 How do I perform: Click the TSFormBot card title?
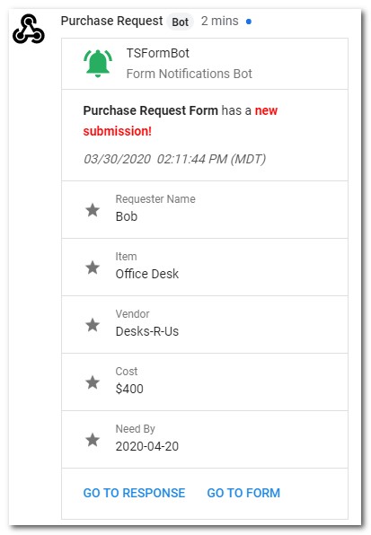158,53
